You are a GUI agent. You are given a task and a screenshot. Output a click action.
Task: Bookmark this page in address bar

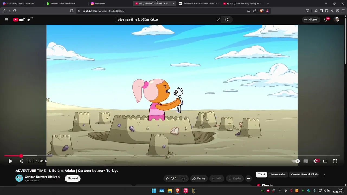pyautogui.click(x=72, y=11)
